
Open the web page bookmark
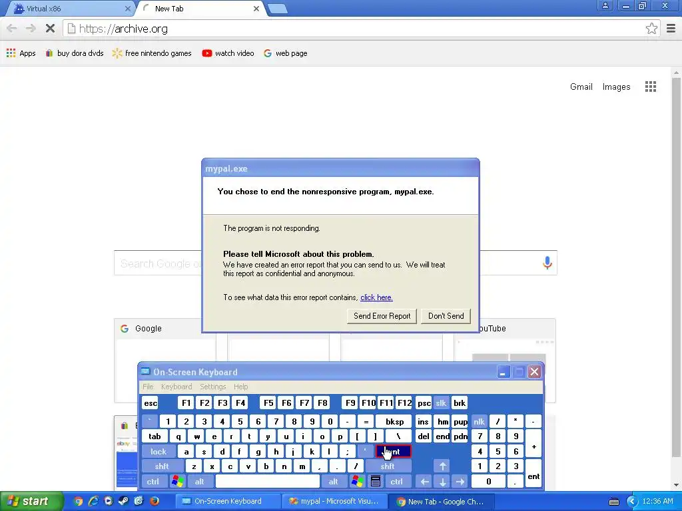pos(285,53)
